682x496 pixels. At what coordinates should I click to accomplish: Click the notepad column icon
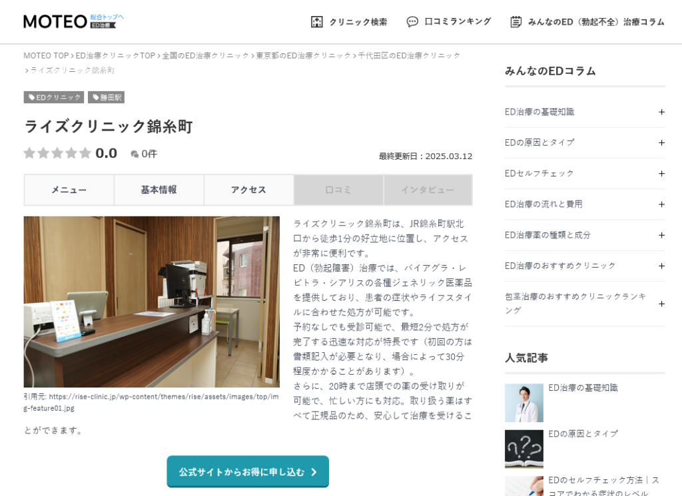[x=515, y=22]
